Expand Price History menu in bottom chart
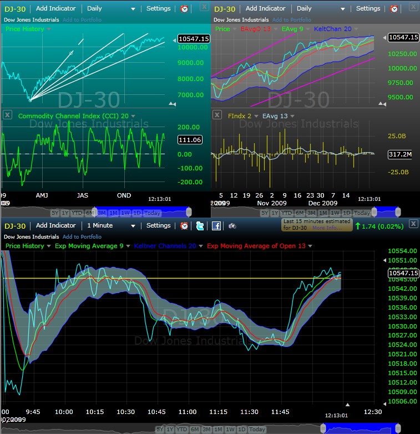Image resolution: width=420 pixels, height=434 pixels. click(x=49, y=246)
